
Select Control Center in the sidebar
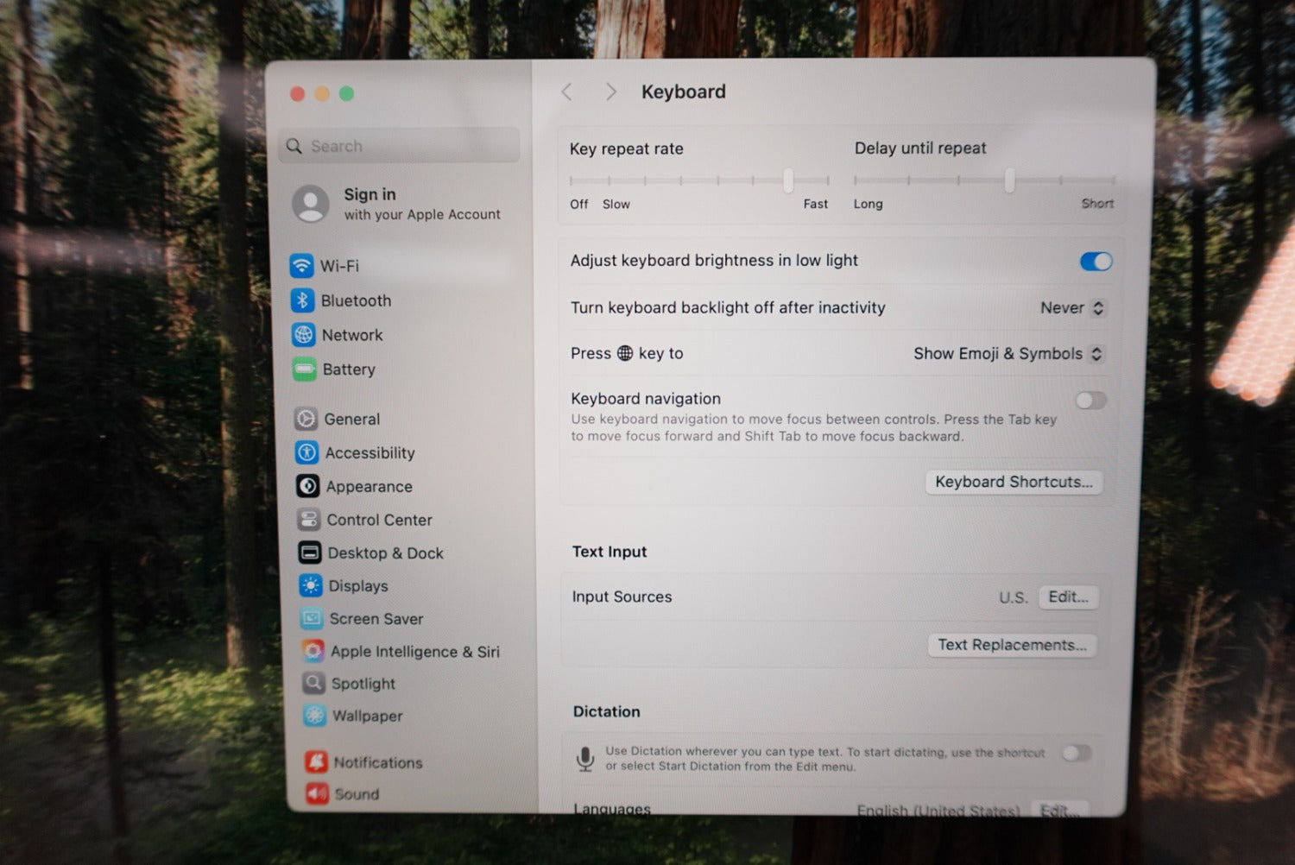pyautogui.click(x=378, y=520)
